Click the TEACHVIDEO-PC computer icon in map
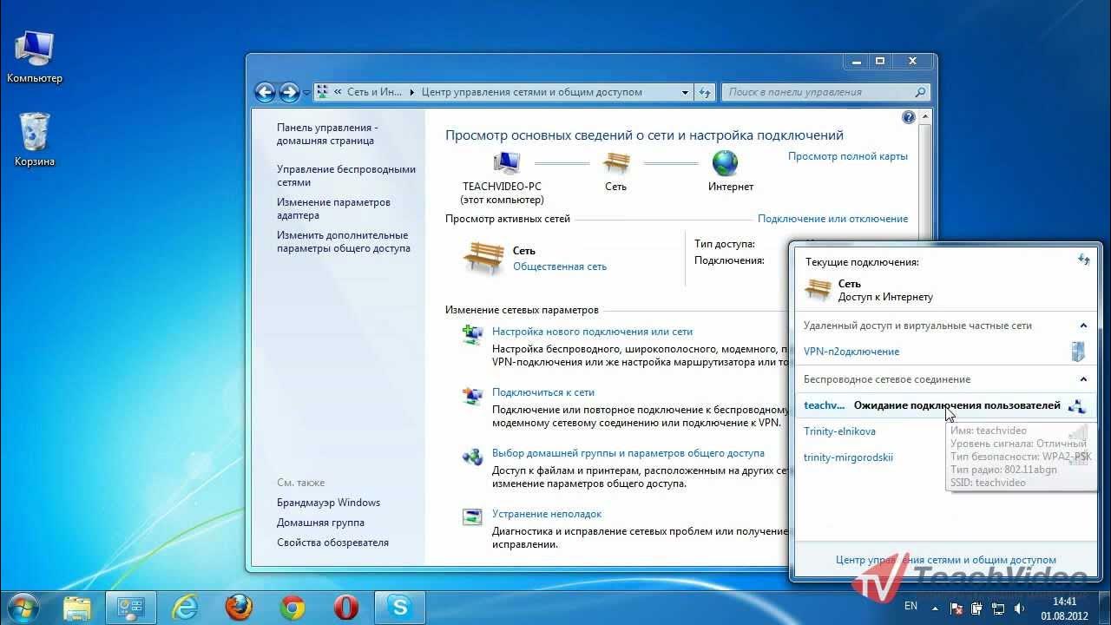 click(506, 162)
